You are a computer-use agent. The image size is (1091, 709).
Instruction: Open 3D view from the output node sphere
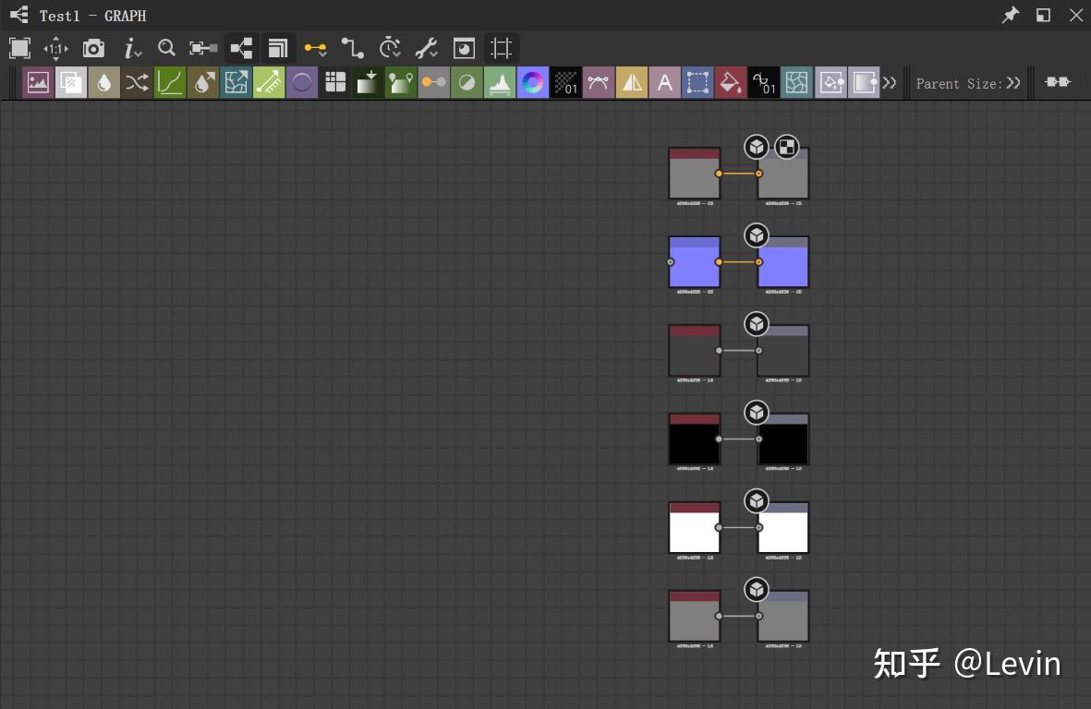tap(757, 147)
